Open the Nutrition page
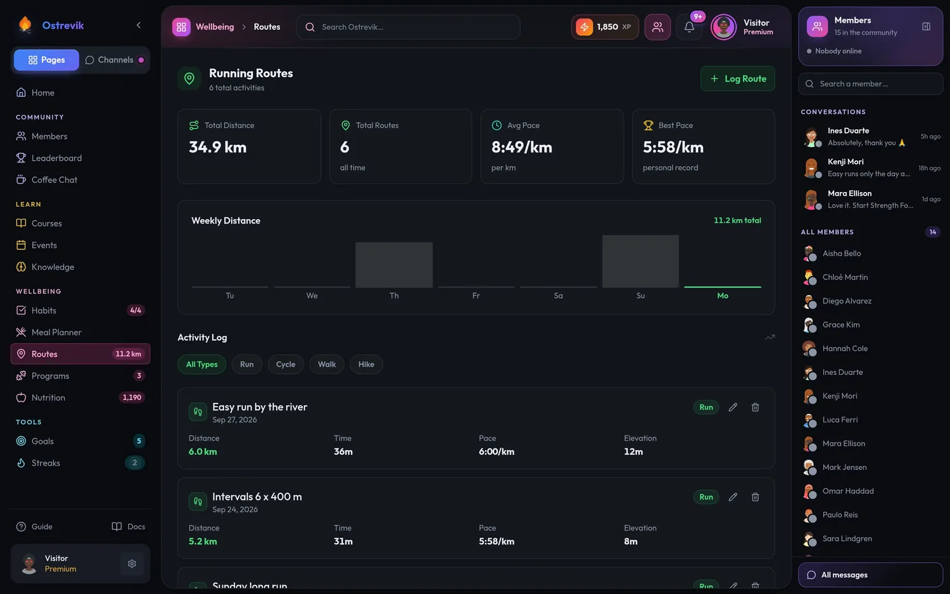Viewport: 950px width, 594px height. tap(80, 398)
